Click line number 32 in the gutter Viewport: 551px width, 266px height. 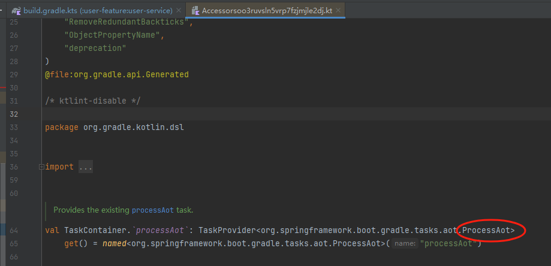14,114
